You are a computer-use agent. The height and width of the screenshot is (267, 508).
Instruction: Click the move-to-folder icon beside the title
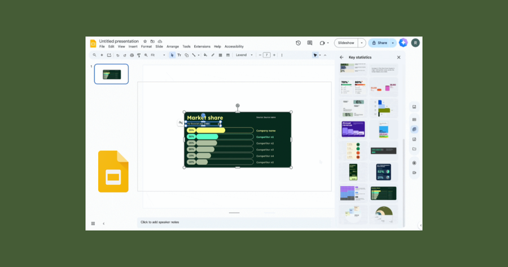[152, 41]
